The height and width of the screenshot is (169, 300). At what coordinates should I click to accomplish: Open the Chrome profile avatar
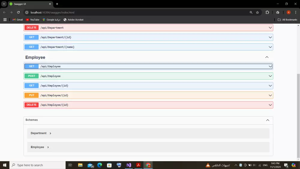coord(289,12)
